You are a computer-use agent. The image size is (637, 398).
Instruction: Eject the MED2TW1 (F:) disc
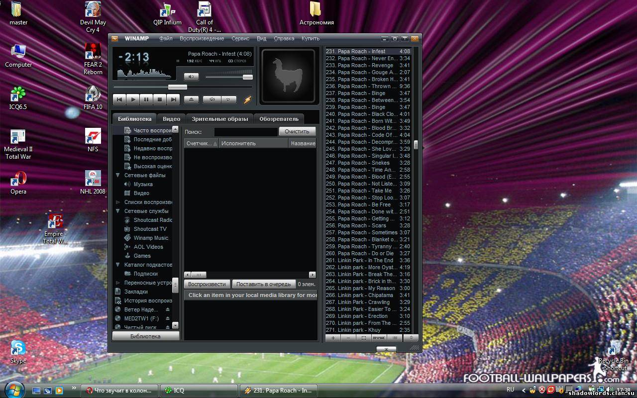point(168,318)
